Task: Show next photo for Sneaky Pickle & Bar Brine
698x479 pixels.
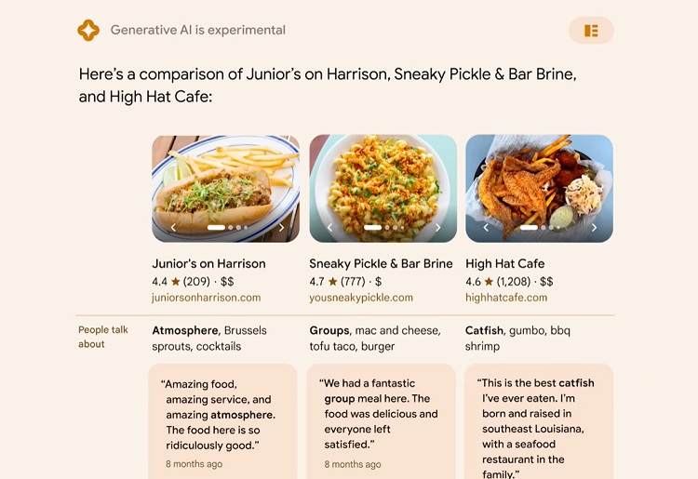Action: pyautogui.click(x=438, y=227)
